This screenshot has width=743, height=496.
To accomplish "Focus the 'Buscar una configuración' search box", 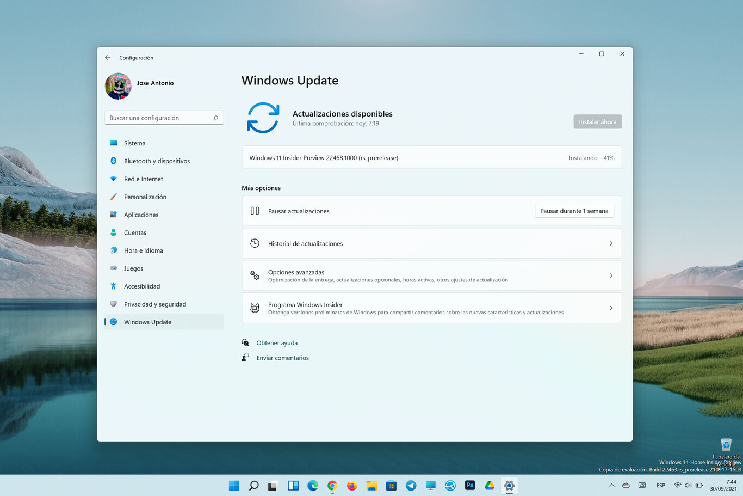I will 164,118.
